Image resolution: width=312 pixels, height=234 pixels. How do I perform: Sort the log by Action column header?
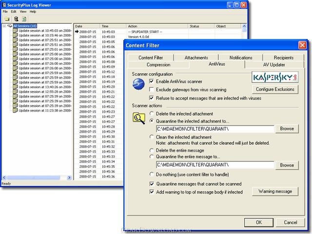point(157,26)
